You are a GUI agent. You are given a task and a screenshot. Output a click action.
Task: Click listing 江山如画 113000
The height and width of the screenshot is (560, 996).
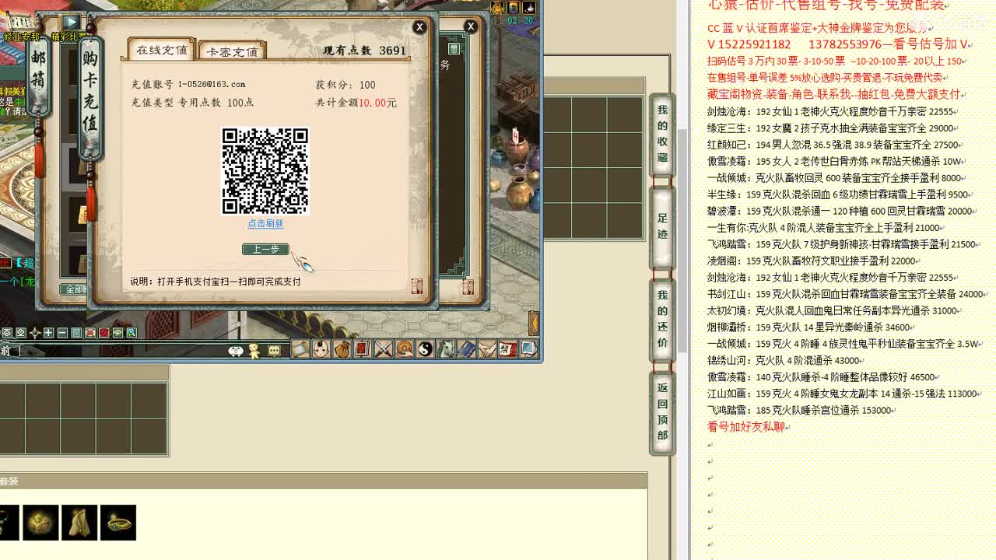[842, 394]
